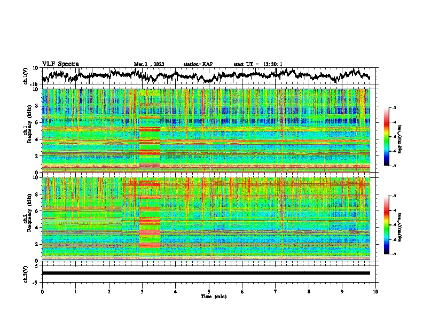Select the "start UT = 13:30: 1" text
This screenshot has width=423, height=327.
258,64
